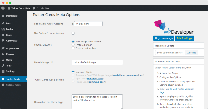Image resolution: width=208 pixels, height=109 pixels.
Task: Click the Settings sliders icon
Action: pos(3,71)
